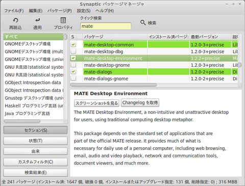
Task: Click the Apply (適用) toolbar icon
Action: (x=37, y=20)
